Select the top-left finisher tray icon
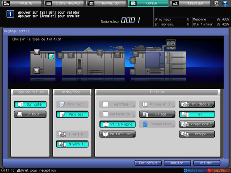 click(37, 52)
